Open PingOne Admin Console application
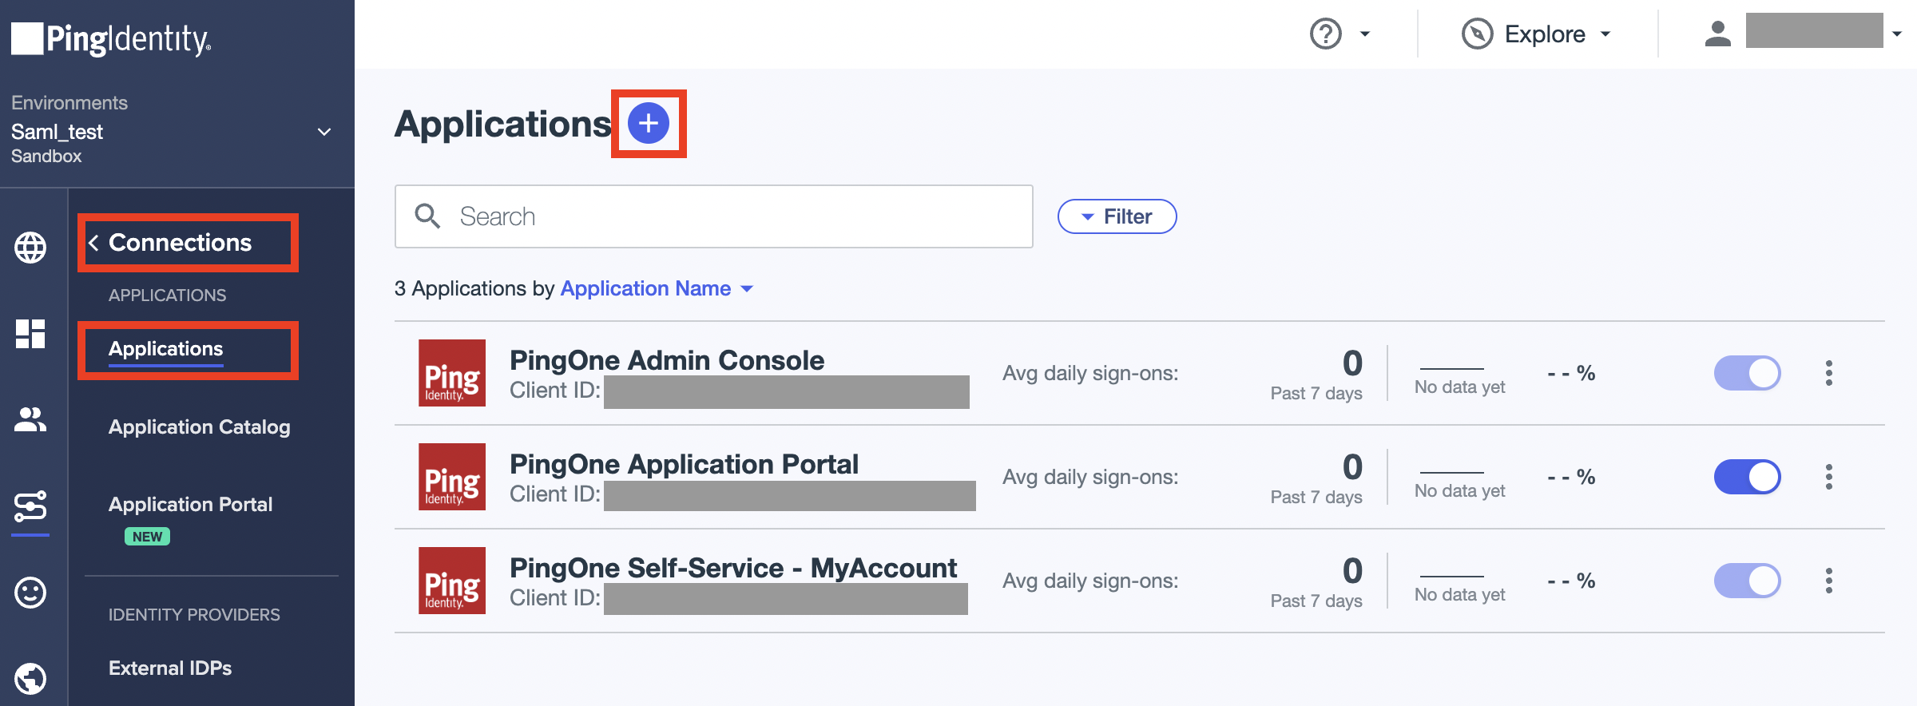This screenshot has width=1917, height=706. click(x=667, y=360)
